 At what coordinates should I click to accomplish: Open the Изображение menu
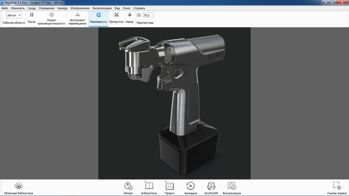point(80,8)
